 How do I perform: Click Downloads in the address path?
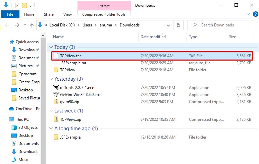[x=129, y=25]
